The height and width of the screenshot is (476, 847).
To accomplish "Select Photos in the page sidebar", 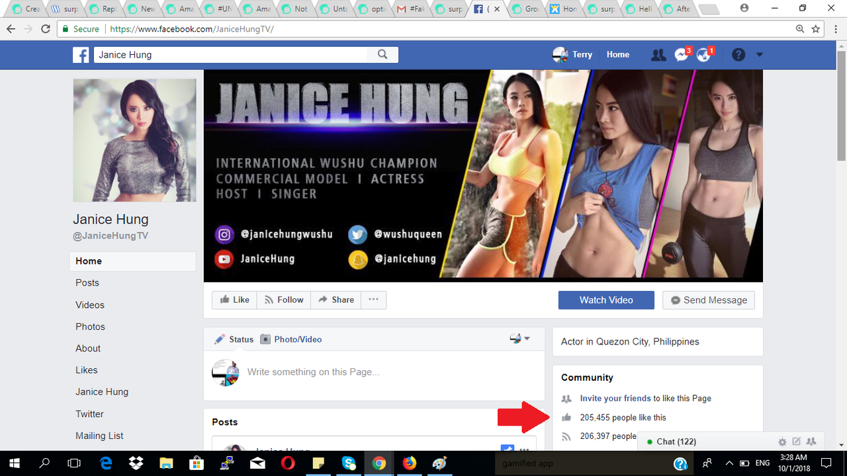I will pyautogui.click(x=90, y=327).
